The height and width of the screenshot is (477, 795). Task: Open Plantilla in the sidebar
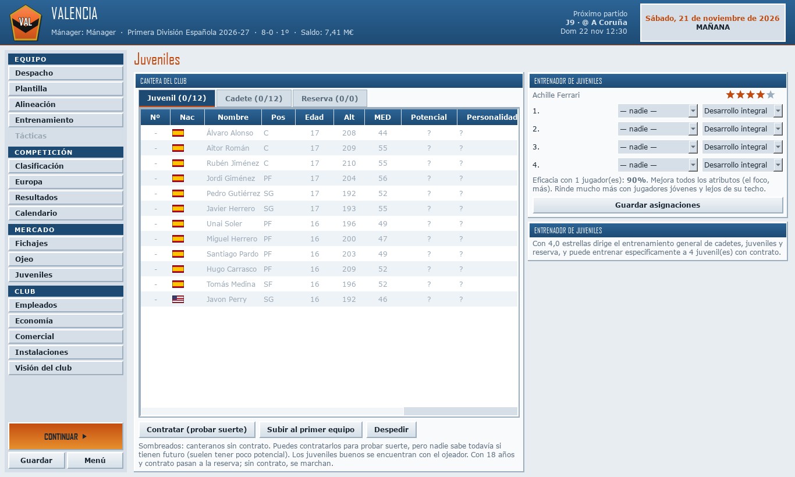pos(66,89)
